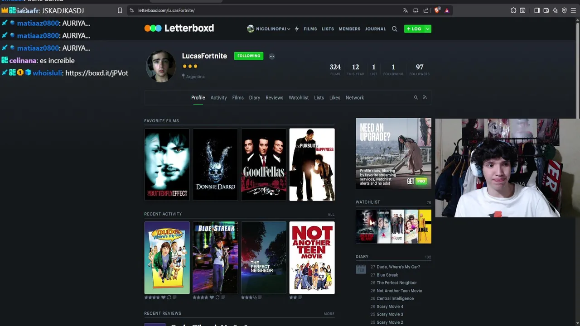Viewport: 580px width, 326px height.
Task: Open the Brave Shields lion icon
Action: (x=437, y=10)
